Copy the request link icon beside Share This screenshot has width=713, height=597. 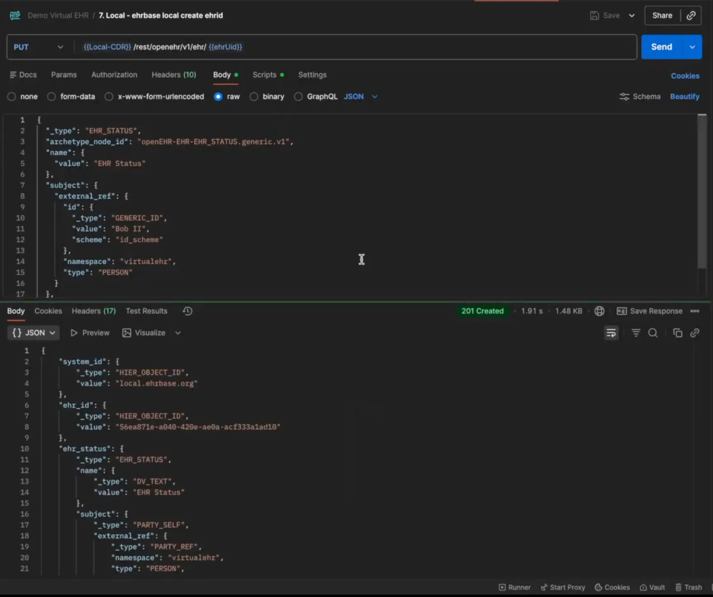click(691, 16)
